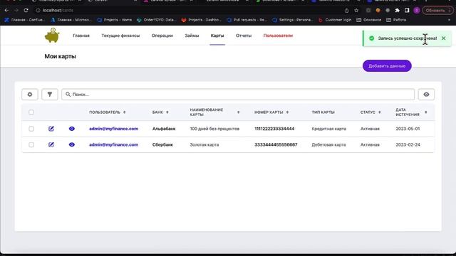Open Операции nav tab
This screenshot has width=456, height=256.
(162, 36)
